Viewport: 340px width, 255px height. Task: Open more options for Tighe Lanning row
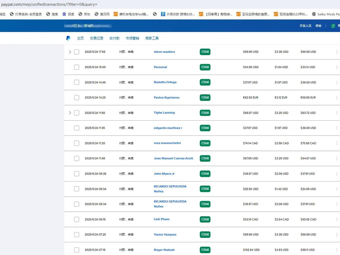(337, 113)
